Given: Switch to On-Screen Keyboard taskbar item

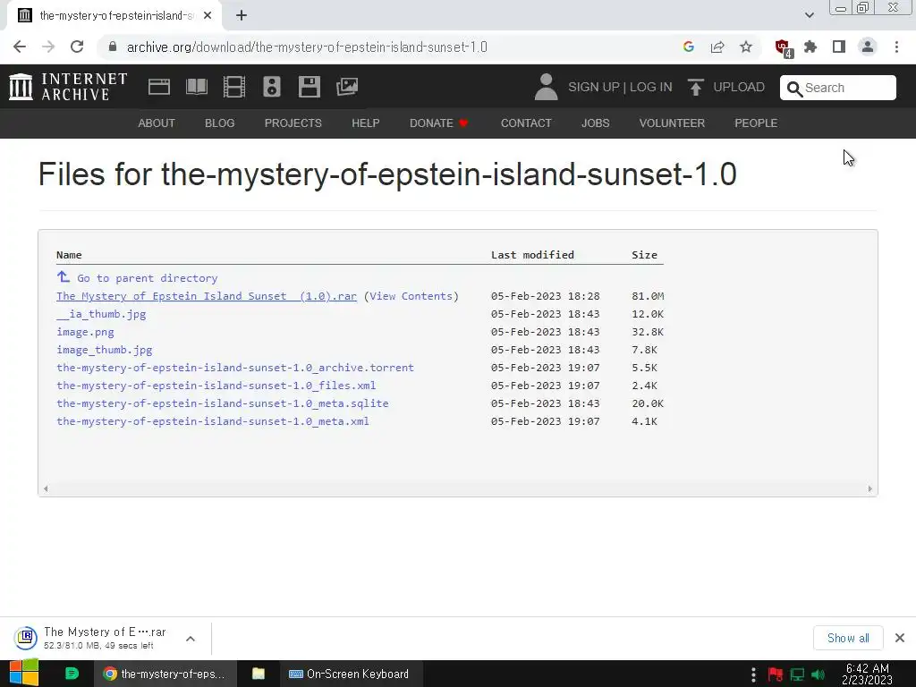Looking at the screenshot, I should coord(350,674).
